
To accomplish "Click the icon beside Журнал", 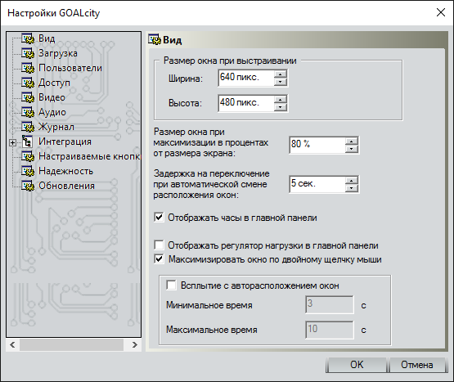I will coord(28,127).
